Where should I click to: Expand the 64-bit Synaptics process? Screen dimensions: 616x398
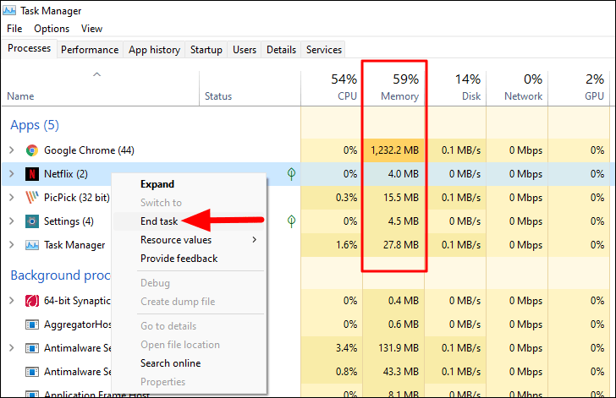tap(11, 301)
